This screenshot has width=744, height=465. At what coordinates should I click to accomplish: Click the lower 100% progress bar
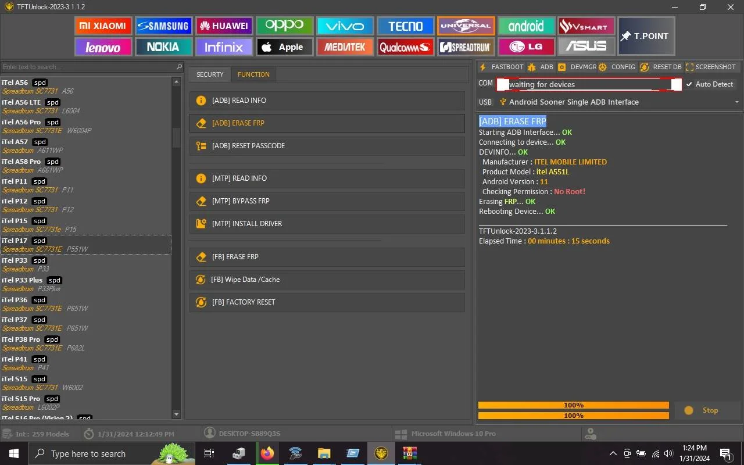pos(573,416)
